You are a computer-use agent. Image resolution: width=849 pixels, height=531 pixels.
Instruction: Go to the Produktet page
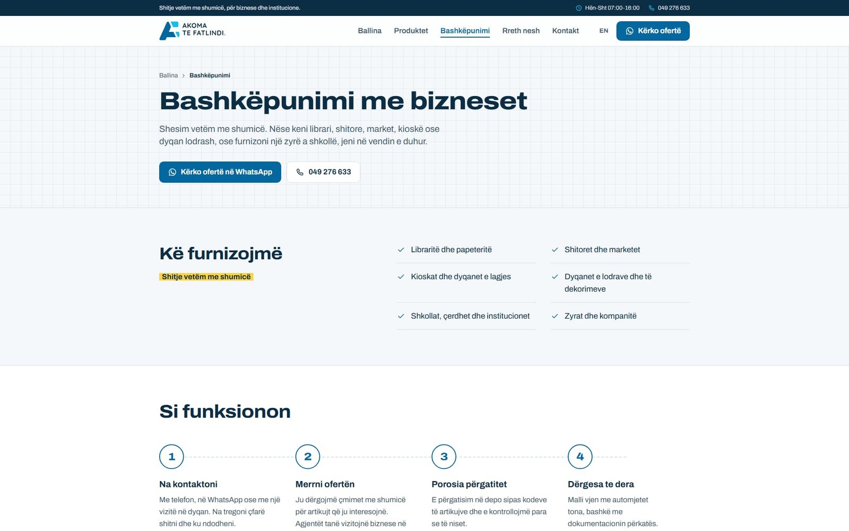coord(411,31)
